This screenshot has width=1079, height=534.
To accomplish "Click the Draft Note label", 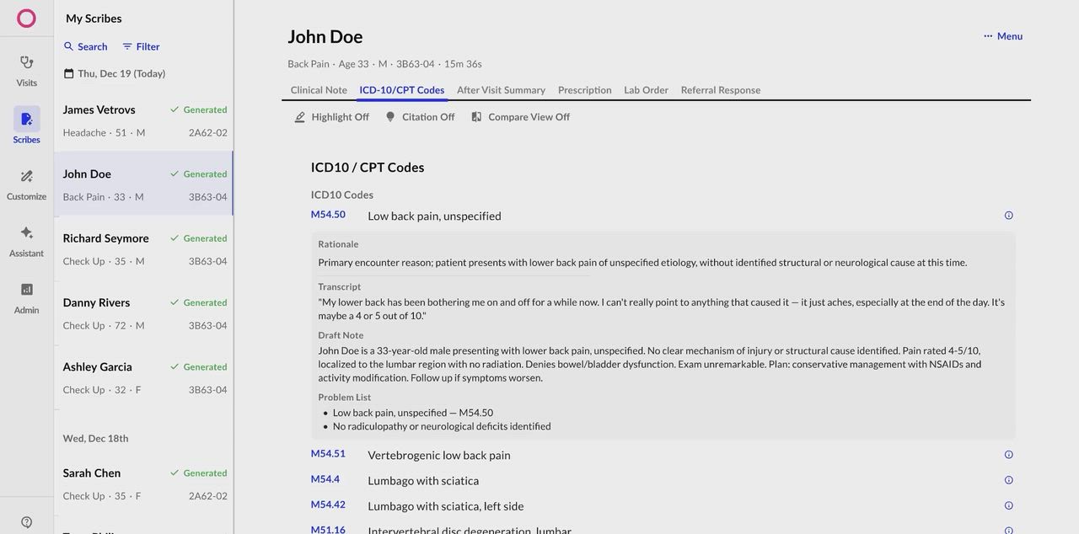I will click(x=341, y=335).
